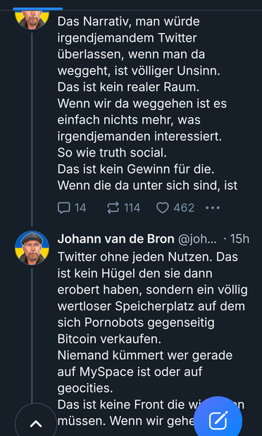Click the reply icon with 14 comments
The height and width of the screenshot is (436, 262).
coord(63,208)
